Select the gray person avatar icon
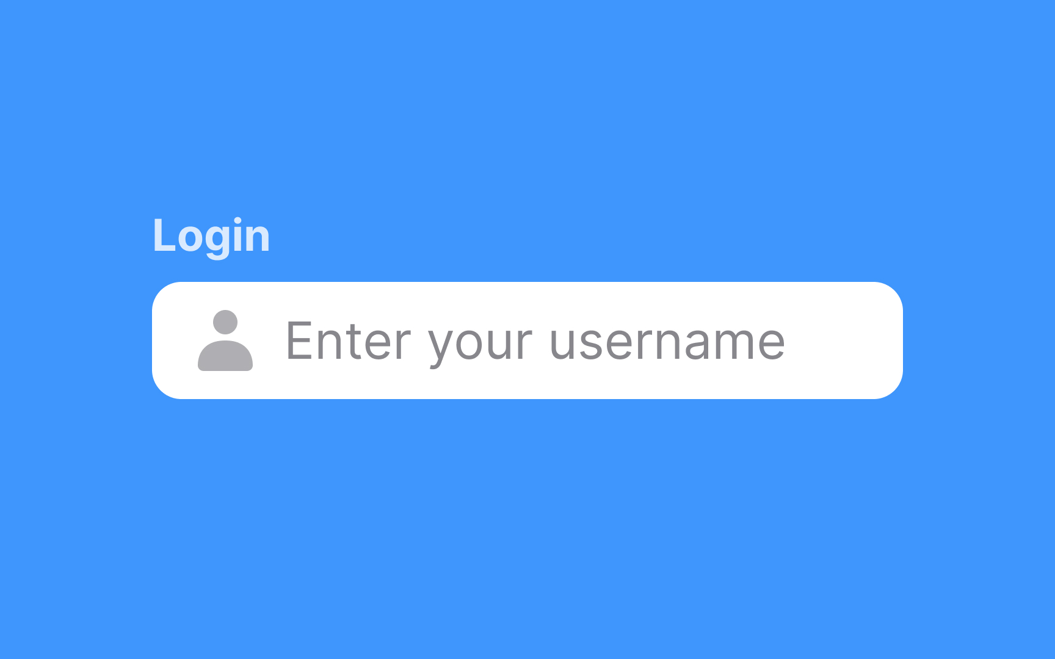The image size is (1055, 659). point(225,340)
